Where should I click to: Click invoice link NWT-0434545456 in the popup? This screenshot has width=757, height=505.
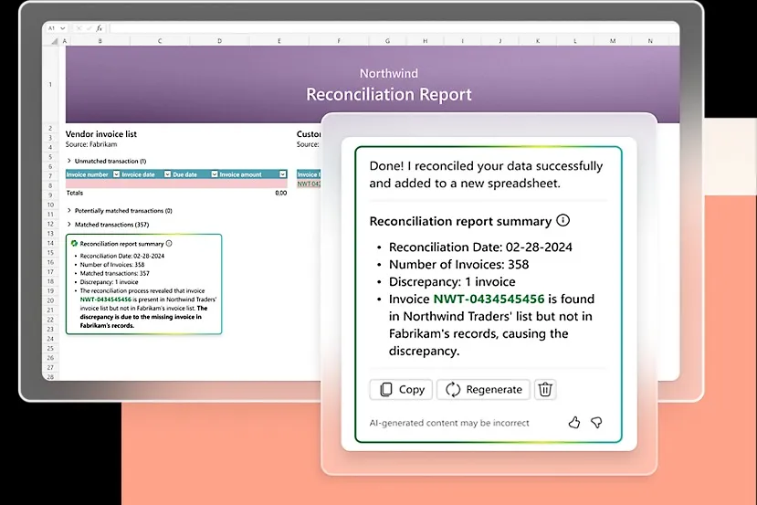[489, 299]
